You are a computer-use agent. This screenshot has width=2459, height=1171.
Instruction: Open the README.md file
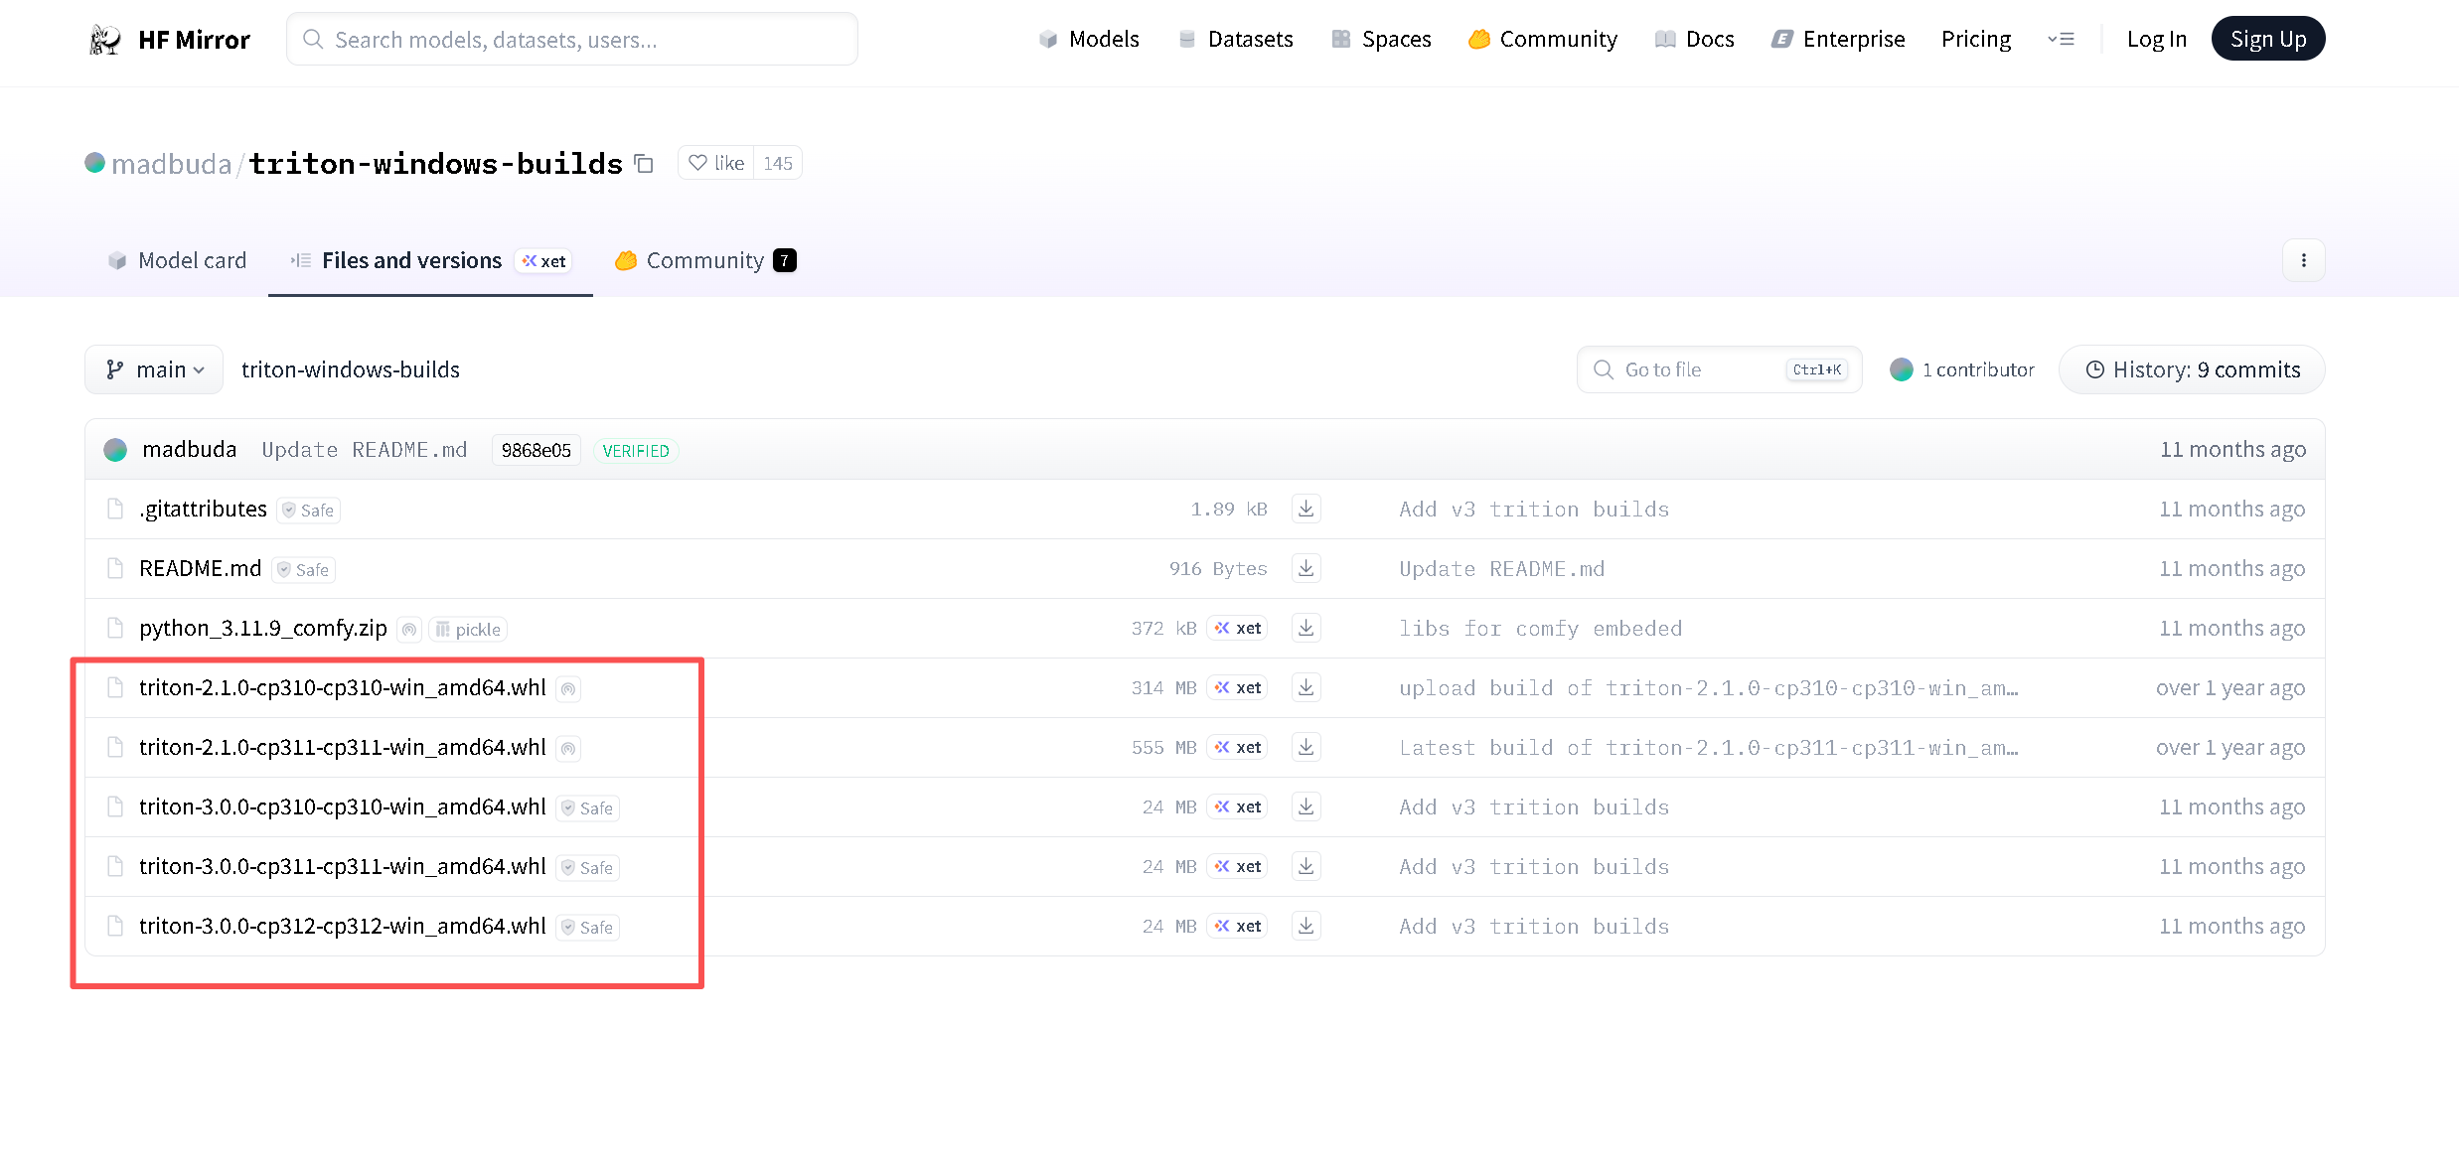[201, 568]
